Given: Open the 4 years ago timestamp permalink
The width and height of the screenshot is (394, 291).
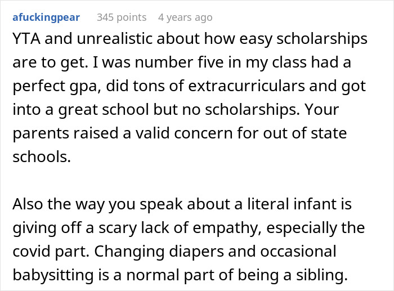Looking at the screenshot, I should [x=185, y=17].
